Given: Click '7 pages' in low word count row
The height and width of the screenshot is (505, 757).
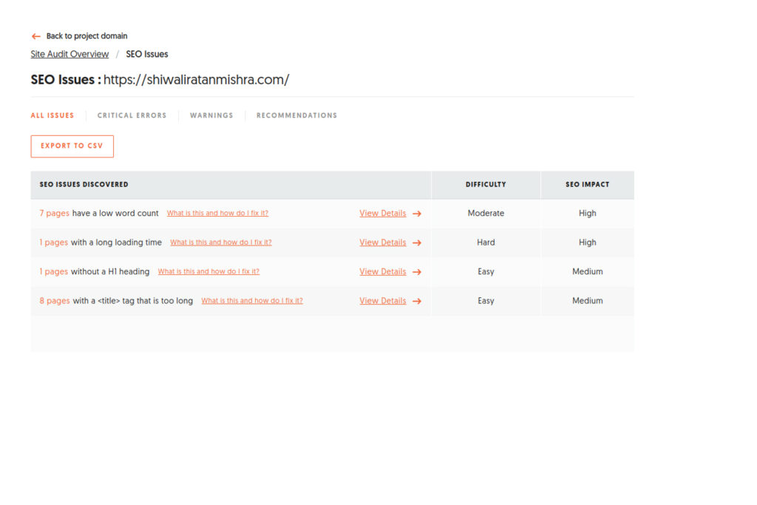Looking at the screenshot, I should 55,214.
